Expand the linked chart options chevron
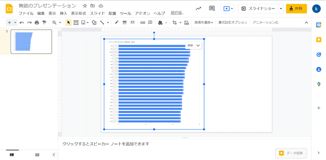The height and width of the screenshot is (160, 326). coord(198,45)
